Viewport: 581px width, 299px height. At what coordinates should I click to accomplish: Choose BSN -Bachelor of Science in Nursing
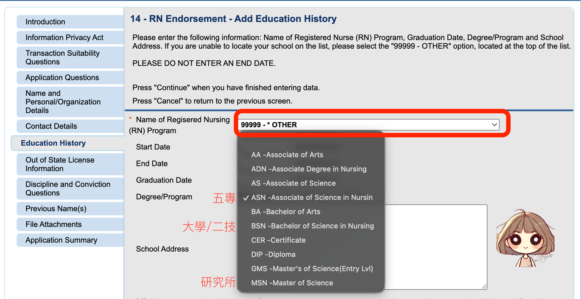coord(311,226)
